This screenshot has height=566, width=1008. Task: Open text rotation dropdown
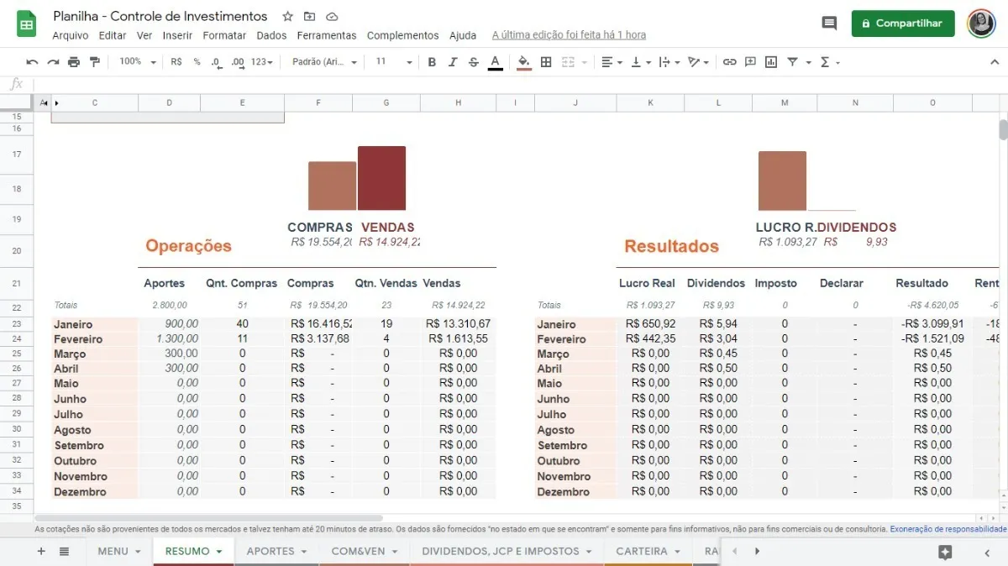pos(698,62)
